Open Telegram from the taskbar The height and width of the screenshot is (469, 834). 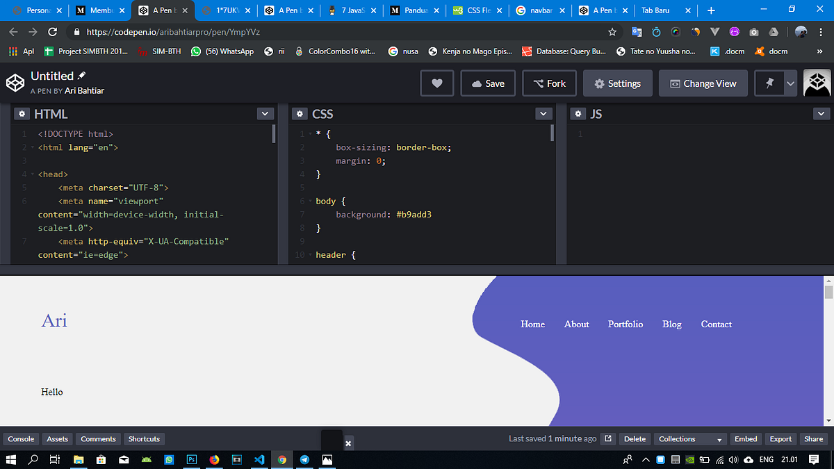[x=304, y=459]
